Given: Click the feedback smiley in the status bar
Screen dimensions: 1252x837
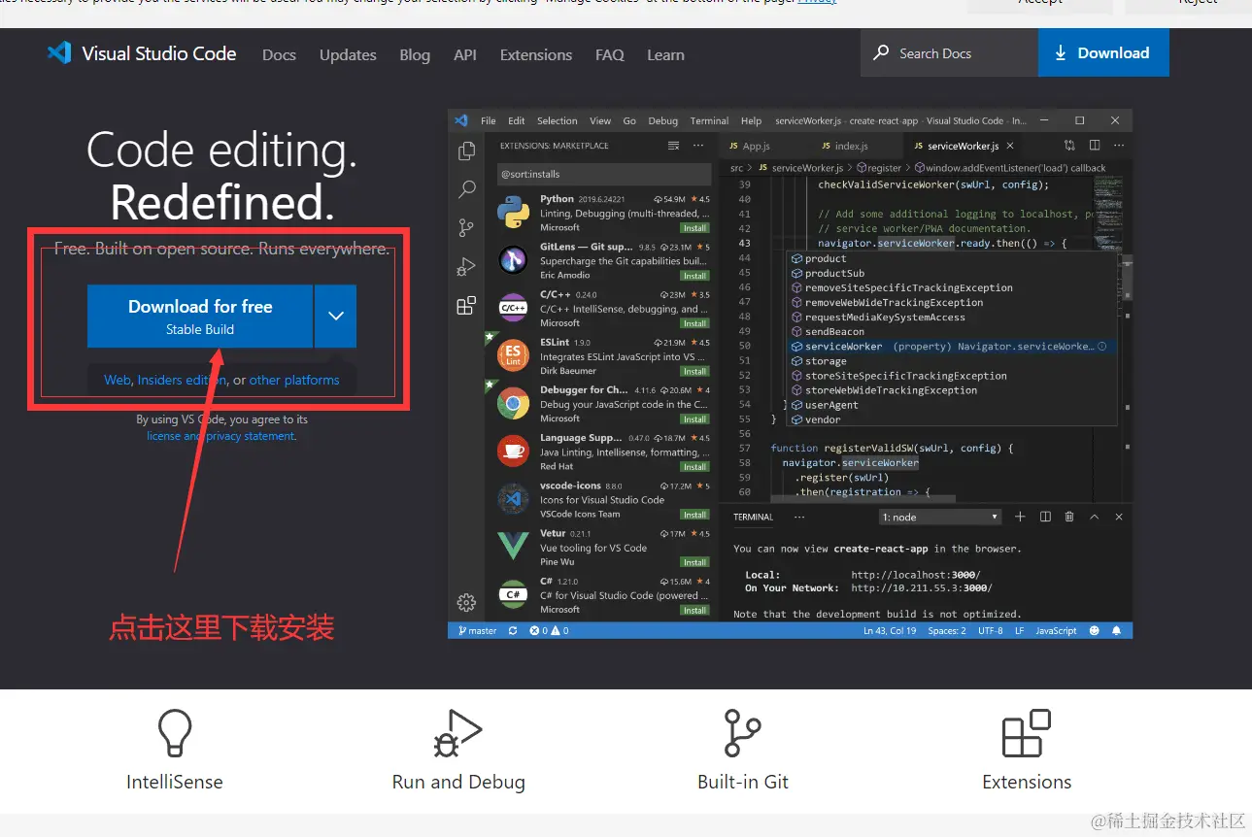Looking at the screenshot, I should (1095, 631).
